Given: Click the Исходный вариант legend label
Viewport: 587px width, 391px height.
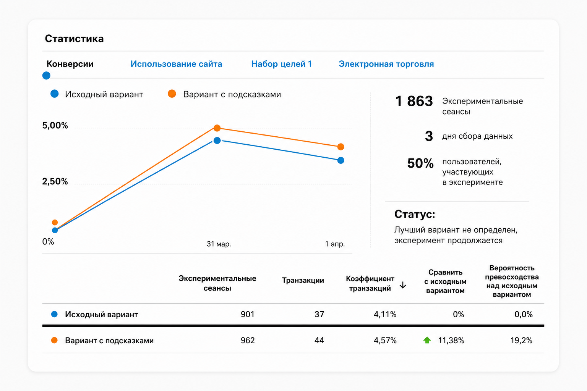Looking at the screenshot, I should [x=104, y=94].
